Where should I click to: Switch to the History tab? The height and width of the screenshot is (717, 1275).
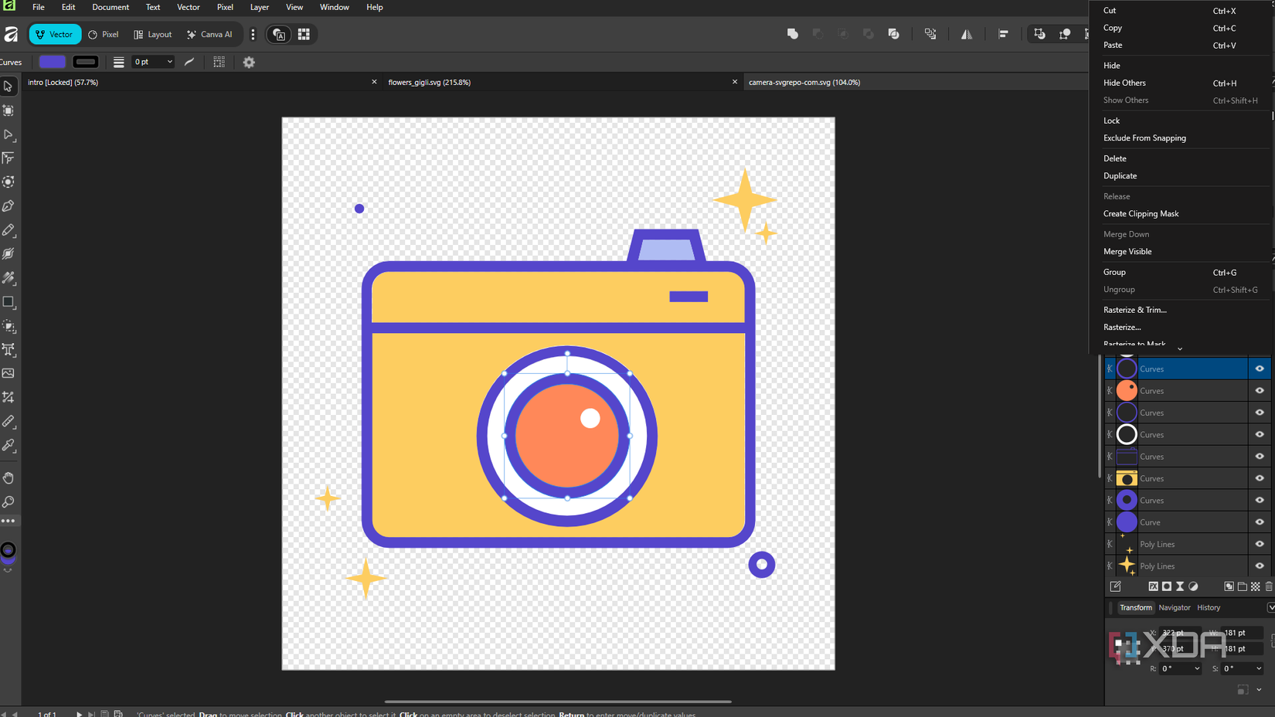coord(1209,608)
